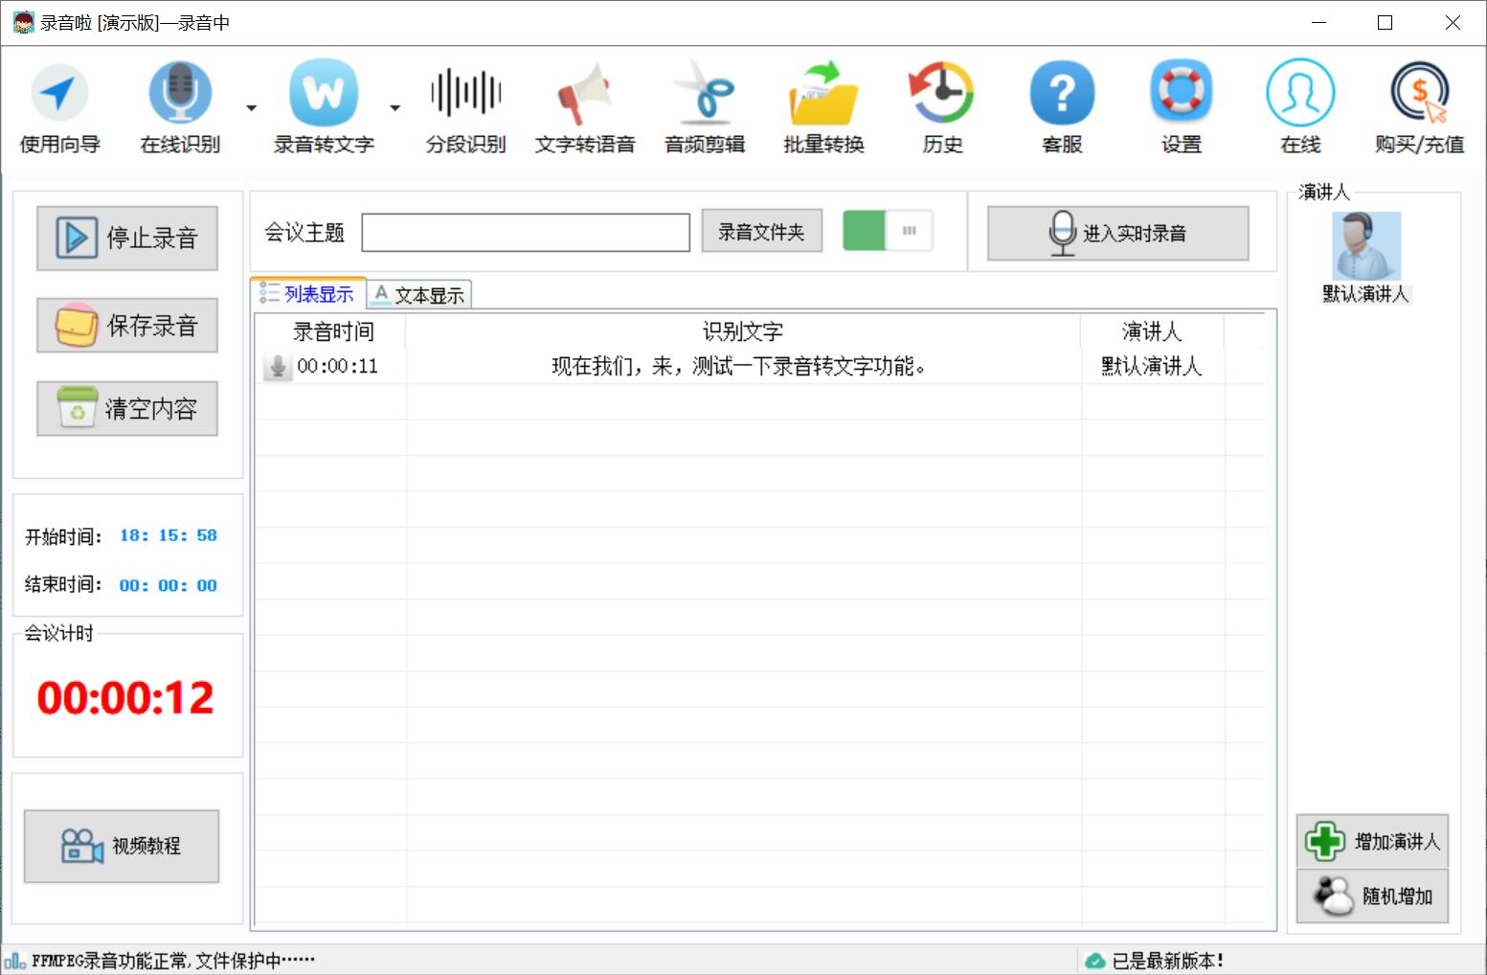Click the 开始时间 value 18:15:58

click(169, 535)
